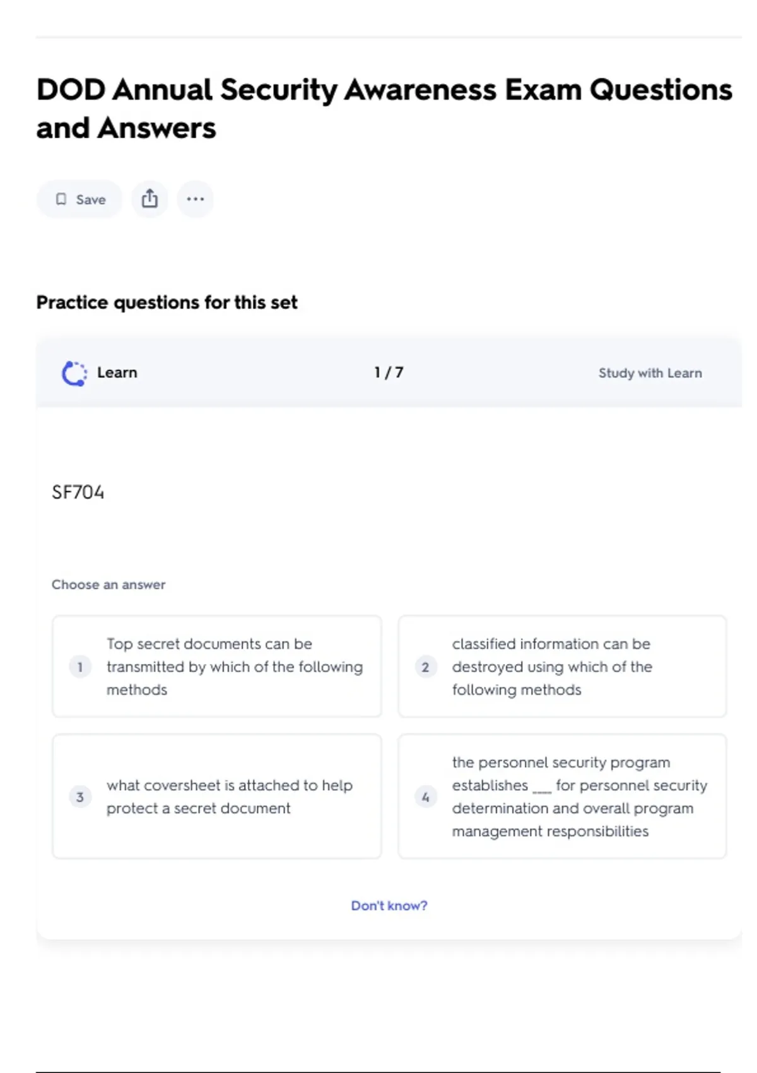Click the number 3 answer badge
Screen dimensions: 757x1073
80,797
